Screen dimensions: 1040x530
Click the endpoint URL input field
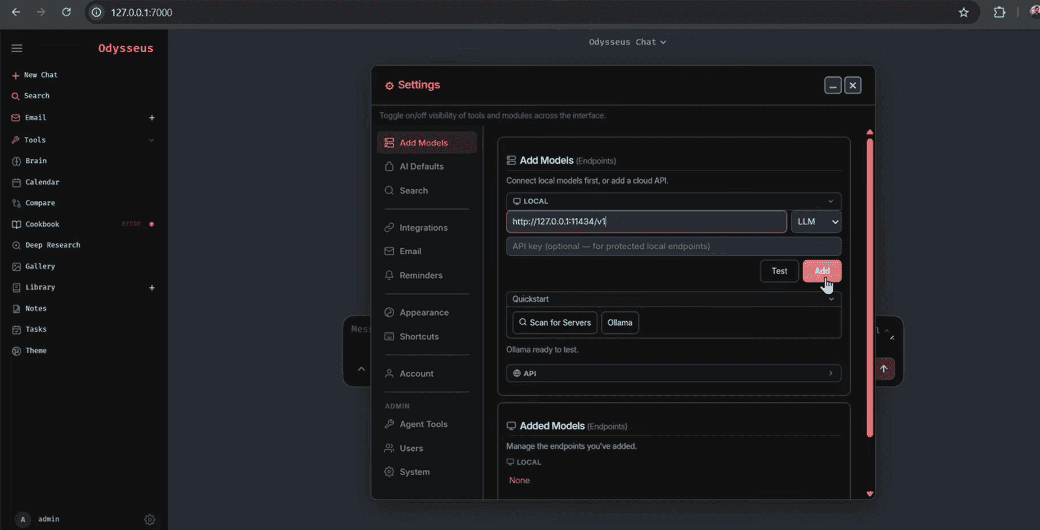(646, 222)
